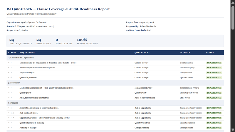Image resolution: width=235 pixels, height=132 pixels.
Task: Click Context & Scope module in row 4.4
Action: [142, 78]
